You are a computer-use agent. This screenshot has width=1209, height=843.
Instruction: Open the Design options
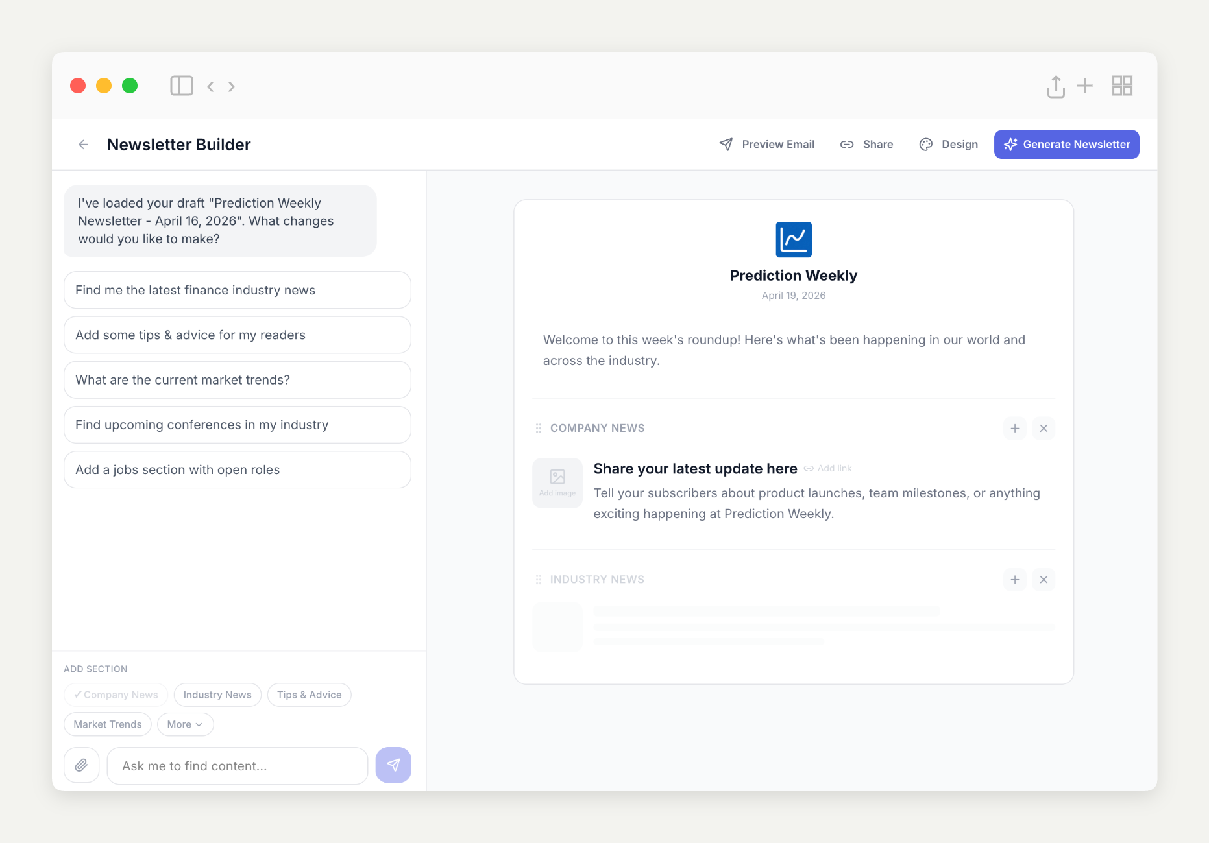949,145
